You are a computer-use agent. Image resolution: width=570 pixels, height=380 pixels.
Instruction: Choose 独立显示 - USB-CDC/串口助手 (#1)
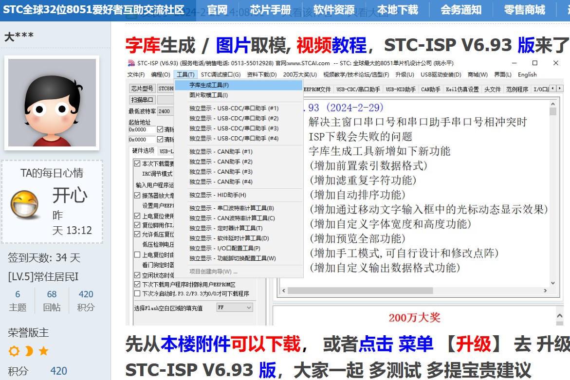239,109
